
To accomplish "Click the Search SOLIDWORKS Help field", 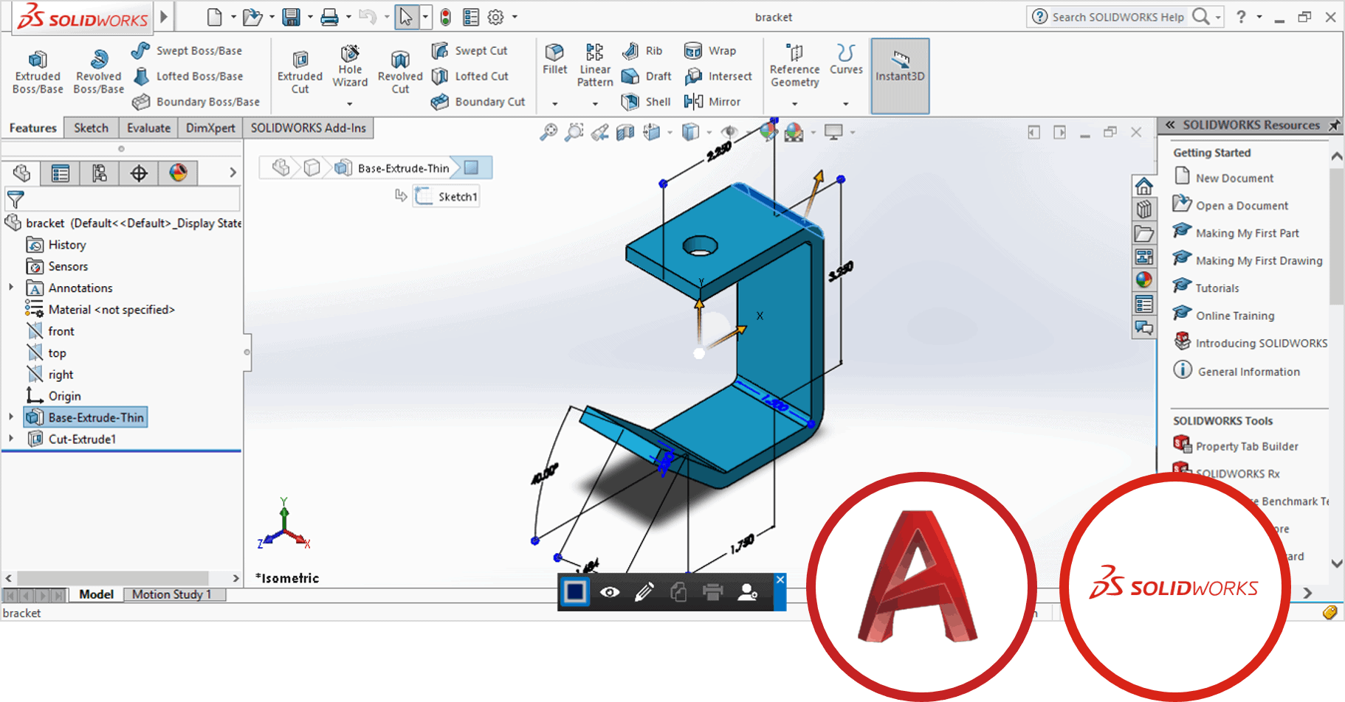I will tap(1118, 17).
